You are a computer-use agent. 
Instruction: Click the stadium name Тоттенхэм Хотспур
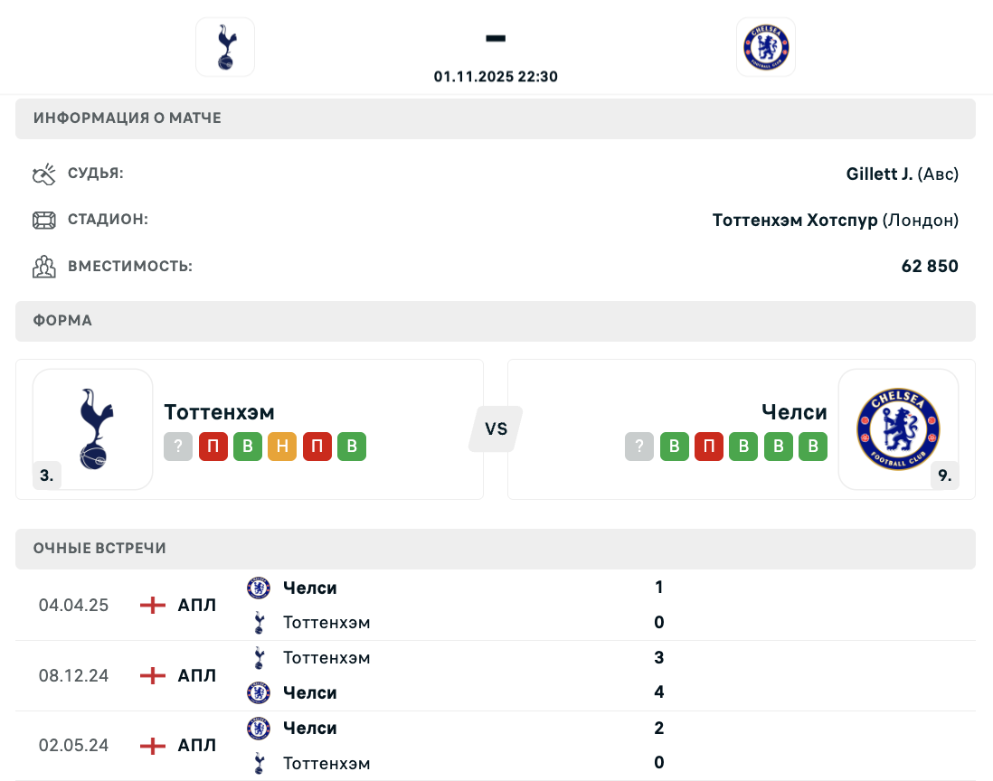(795, 220)
